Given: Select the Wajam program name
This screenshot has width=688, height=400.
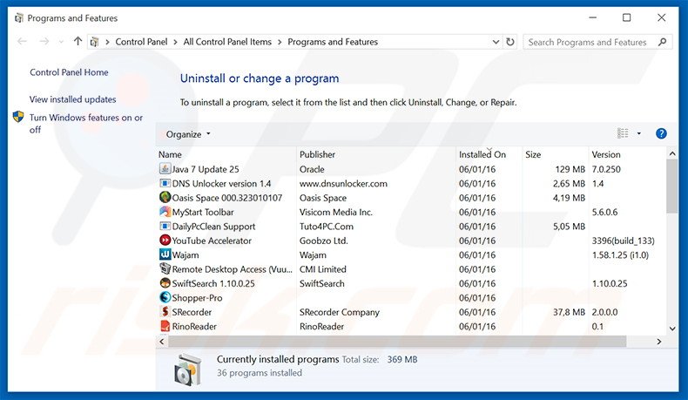Looking at the screenshot, I should coord(185,255).
